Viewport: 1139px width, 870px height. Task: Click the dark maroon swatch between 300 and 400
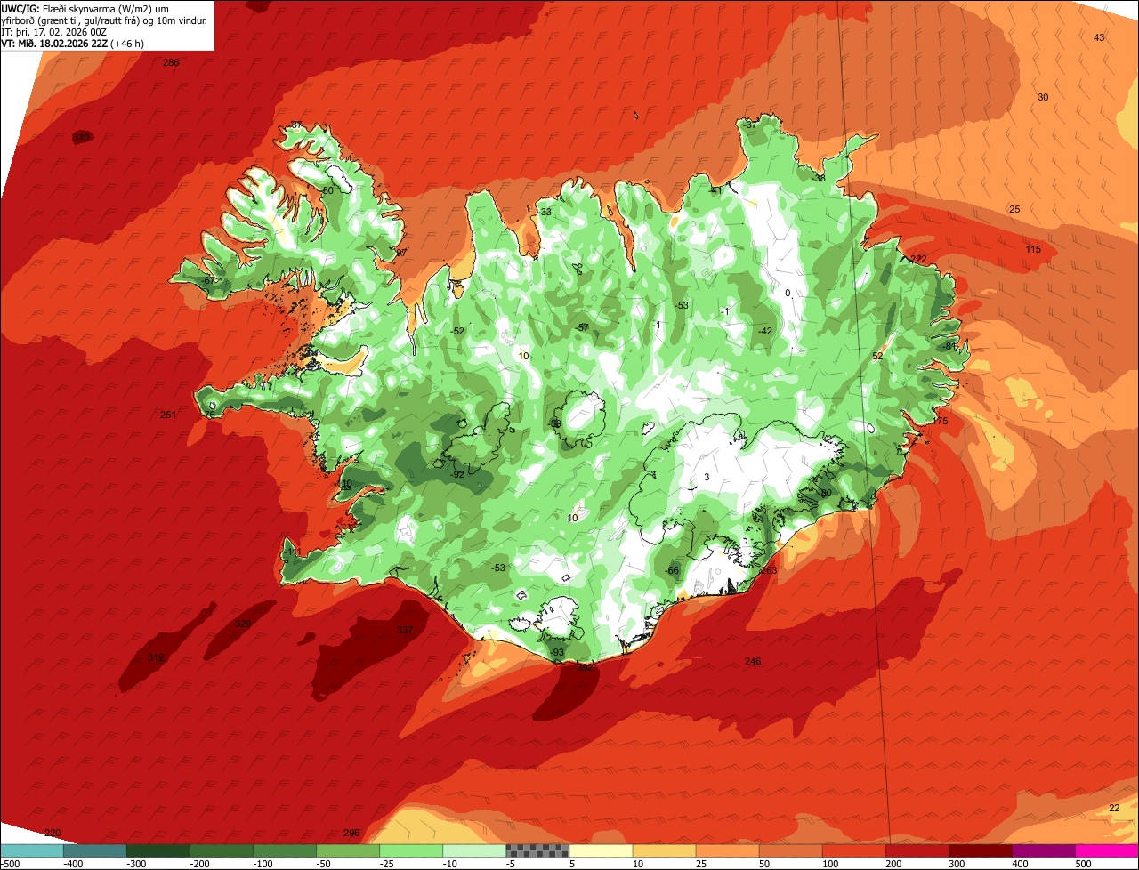pyautogui.click(x=980, y=850)
